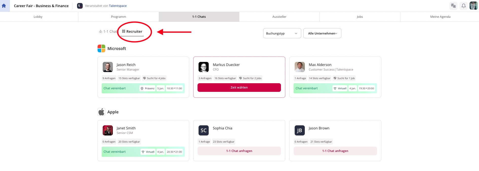Click Zeit wählen for Markus Duecker
Screen dimensions: 479x171
pyautogui.click(x=239, y=88)
